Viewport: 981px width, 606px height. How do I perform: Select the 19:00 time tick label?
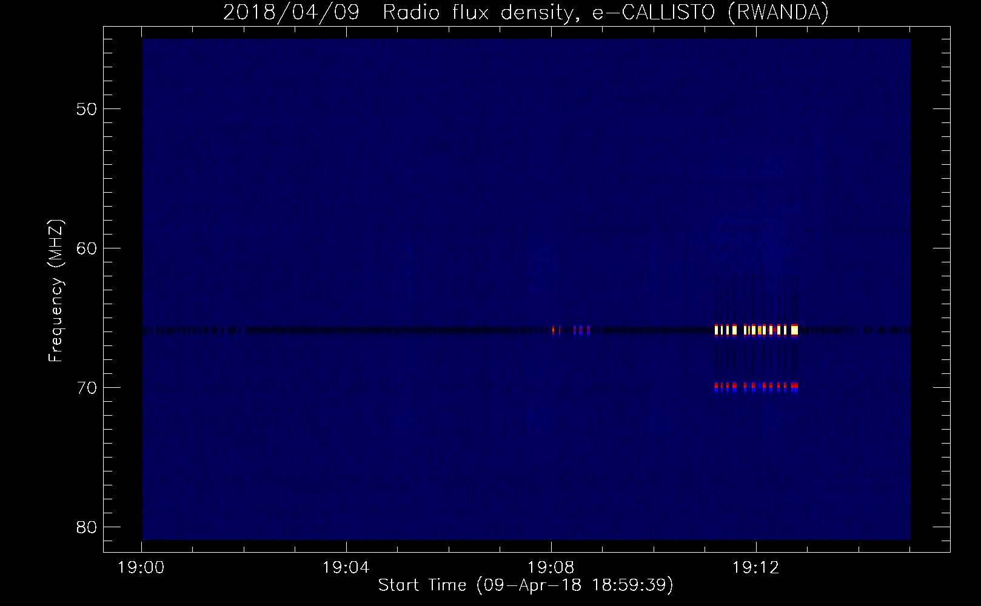pos(141,568)
